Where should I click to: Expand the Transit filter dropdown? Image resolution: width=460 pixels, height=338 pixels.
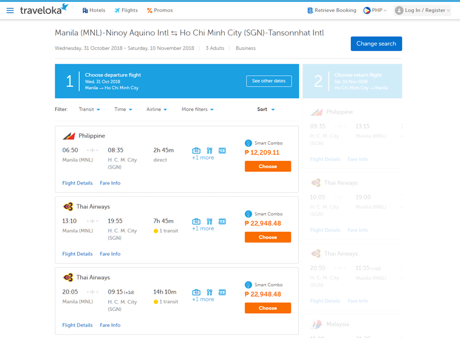[89, 109]
